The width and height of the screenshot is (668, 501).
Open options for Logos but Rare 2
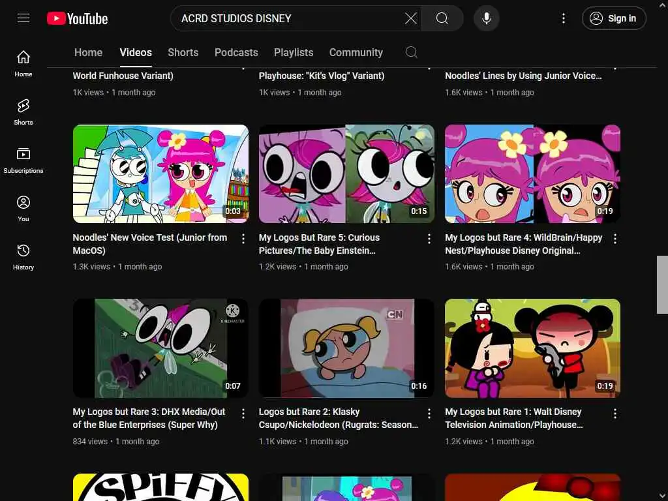pos(429,413)
